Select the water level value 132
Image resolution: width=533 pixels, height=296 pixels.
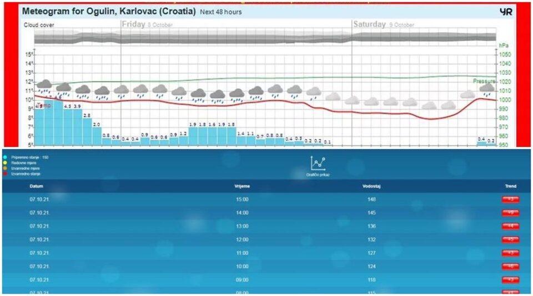[371, 239]
